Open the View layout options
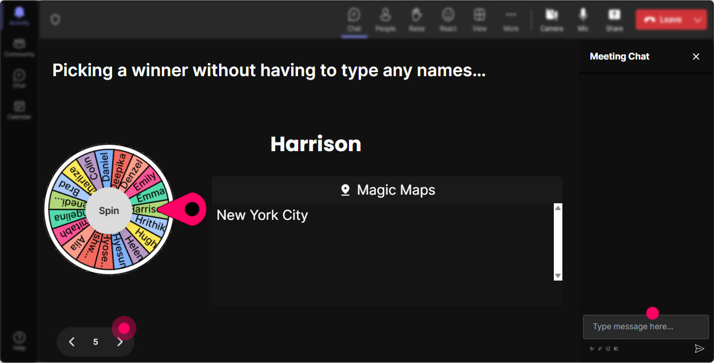Viewport: 714px width, 363px height. coord(479,19)
